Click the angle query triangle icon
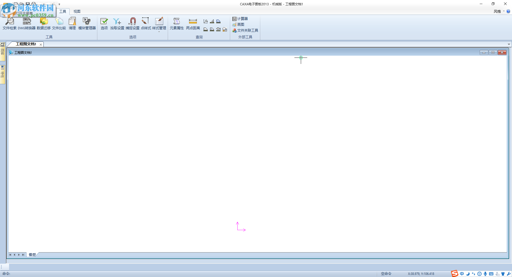This screenshot has width=512, height=277. (212, 21)
